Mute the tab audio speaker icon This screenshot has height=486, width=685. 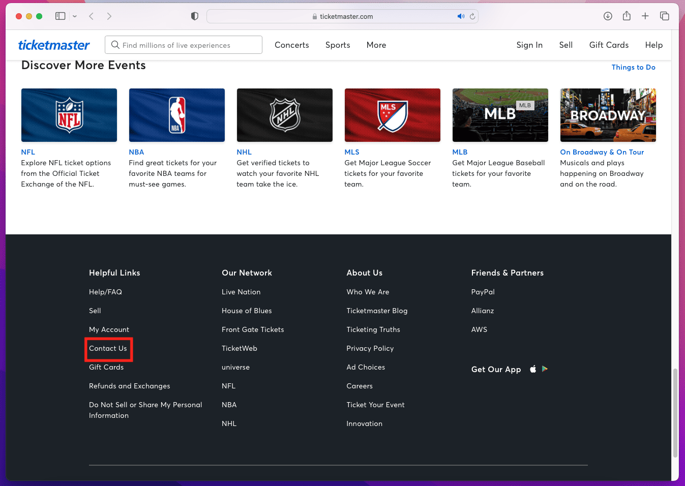[x=461, y=16]
